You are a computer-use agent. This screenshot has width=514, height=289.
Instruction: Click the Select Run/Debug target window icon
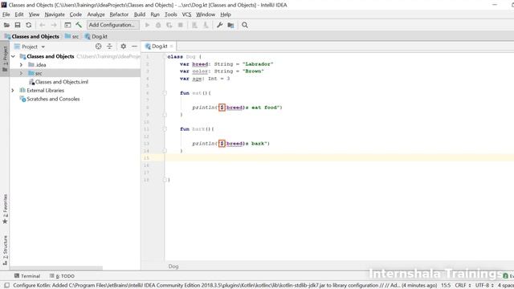[67, 25]
